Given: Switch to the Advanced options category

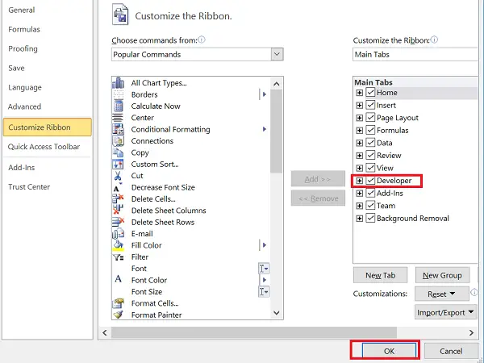Looking at the screenshot, I should (24, 106).
